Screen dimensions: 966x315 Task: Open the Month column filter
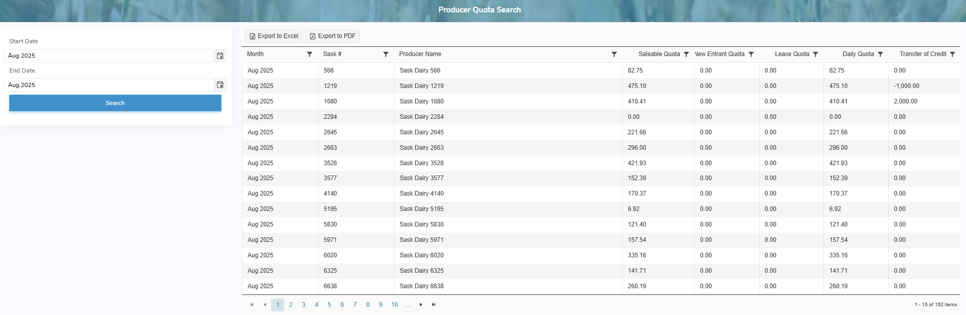coord(309,54)
